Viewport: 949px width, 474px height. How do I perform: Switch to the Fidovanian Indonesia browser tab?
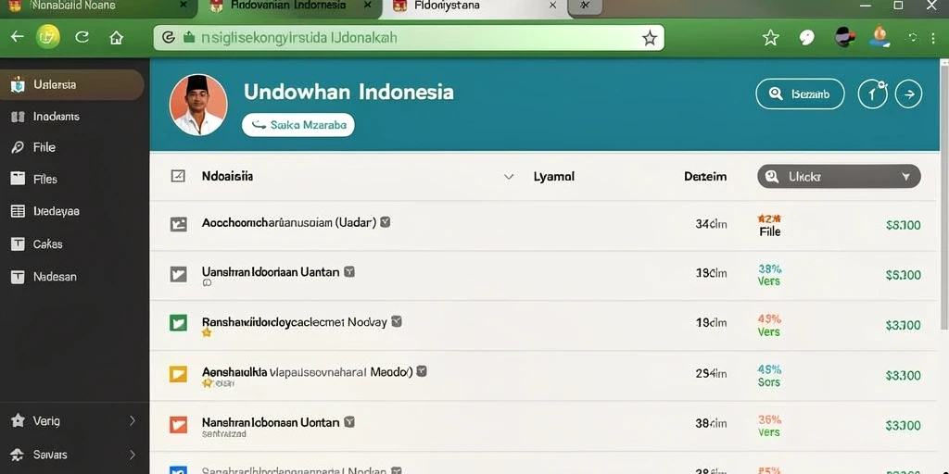coord(290,7)
